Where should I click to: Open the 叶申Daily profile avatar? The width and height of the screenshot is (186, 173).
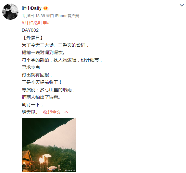click(x=10, y=12)
